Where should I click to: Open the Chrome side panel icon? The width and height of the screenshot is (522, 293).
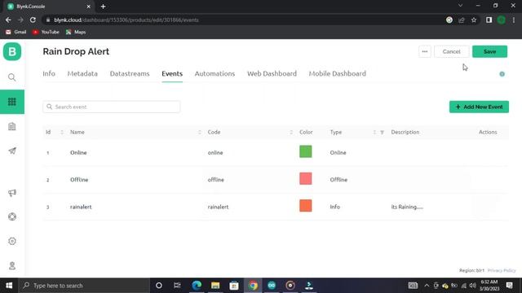pyautogui.click(x=489, y=20)
